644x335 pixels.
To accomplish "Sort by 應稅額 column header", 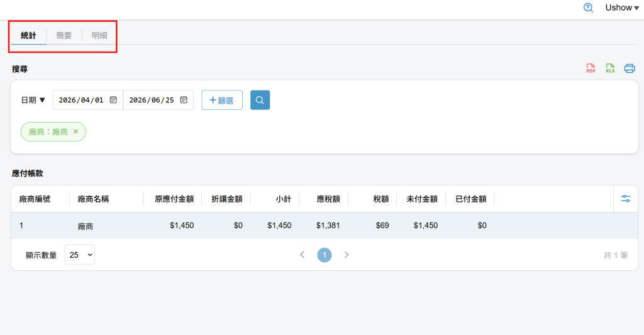I will [328, 199].
